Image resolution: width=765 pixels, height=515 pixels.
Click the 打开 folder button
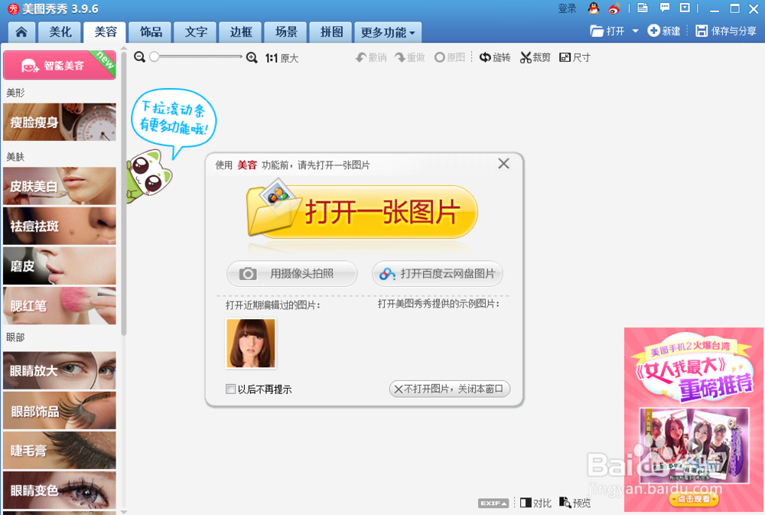click(607, 31)
